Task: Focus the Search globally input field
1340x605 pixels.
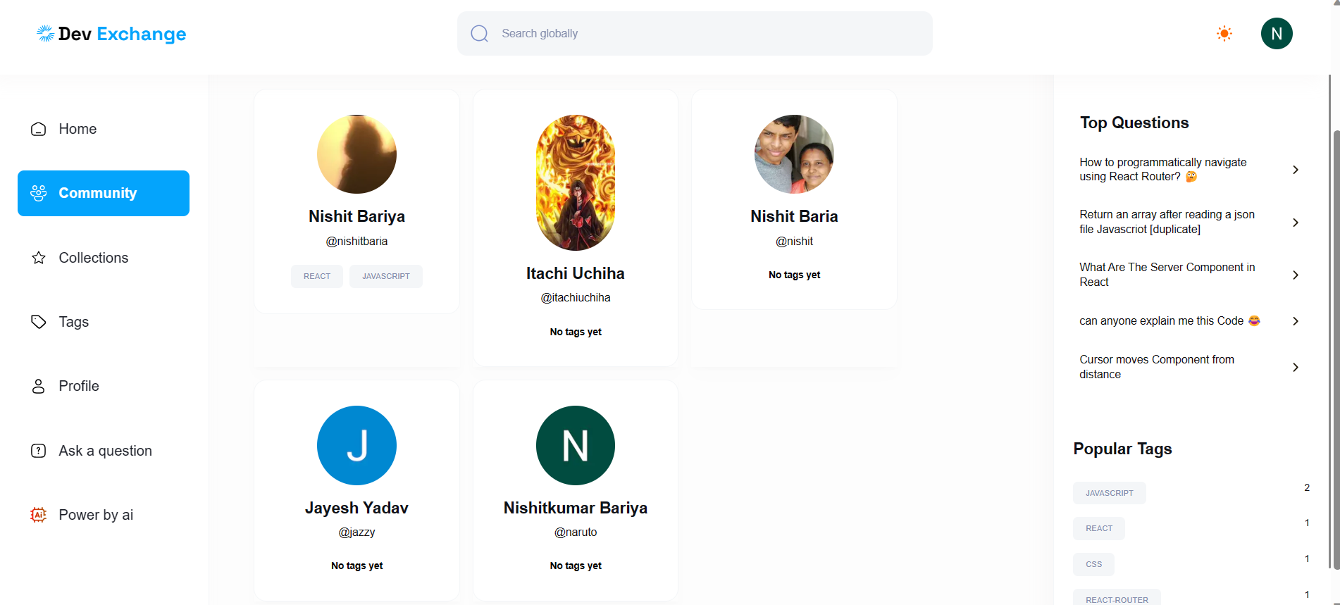Action: [705, 33]
